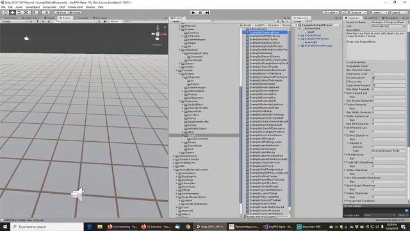Open Windows Start menu
410x231 pixels.
pos(5,227)
